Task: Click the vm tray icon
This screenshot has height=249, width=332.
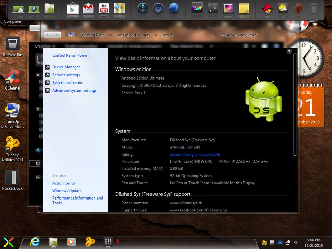Action: click(x=272, y=242)
